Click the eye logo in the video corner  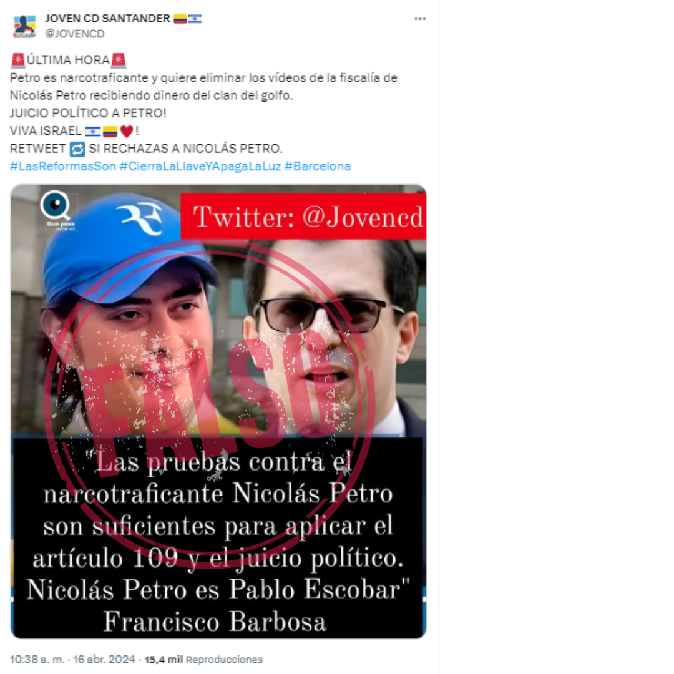pyautogui.click(x=56, y=207)
